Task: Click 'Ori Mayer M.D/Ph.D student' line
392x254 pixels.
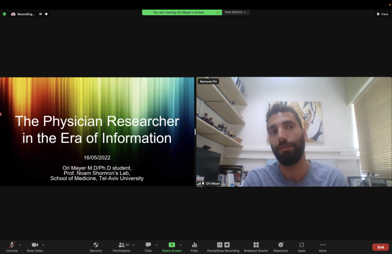Action: pos(97,168)
